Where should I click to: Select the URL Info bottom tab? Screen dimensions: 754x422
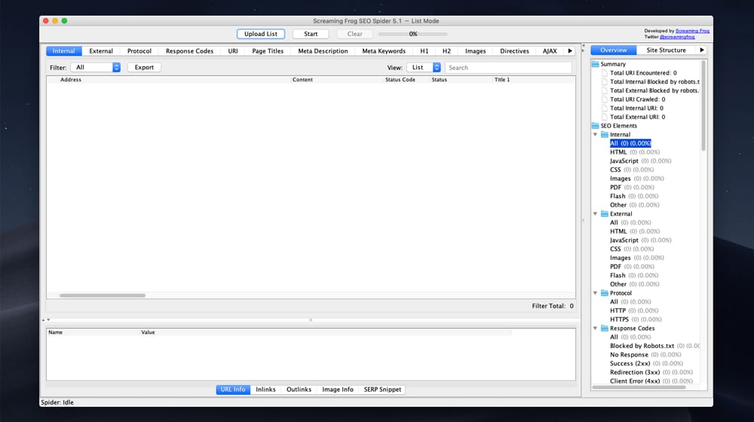click(x=233, y=390)
